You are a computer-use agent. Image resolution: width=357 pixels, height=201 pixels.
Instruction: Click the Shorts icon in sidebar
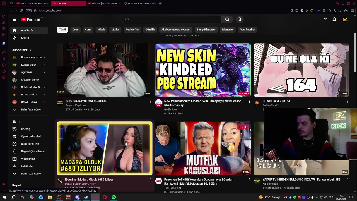[x=15, y=38]
